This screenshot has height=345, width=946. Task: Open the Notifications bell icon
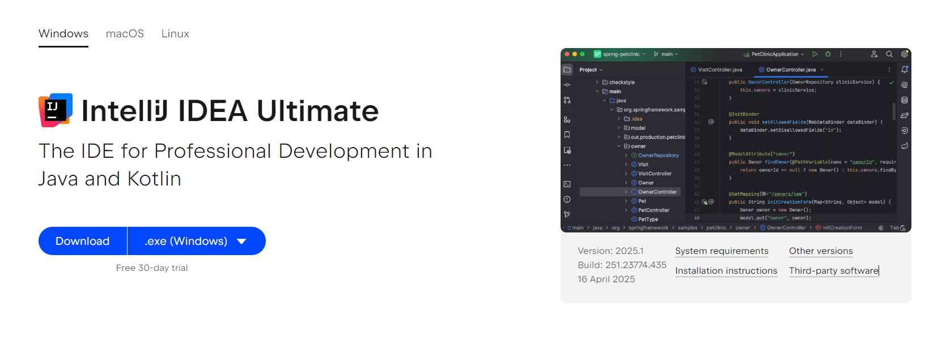point(905,70)
